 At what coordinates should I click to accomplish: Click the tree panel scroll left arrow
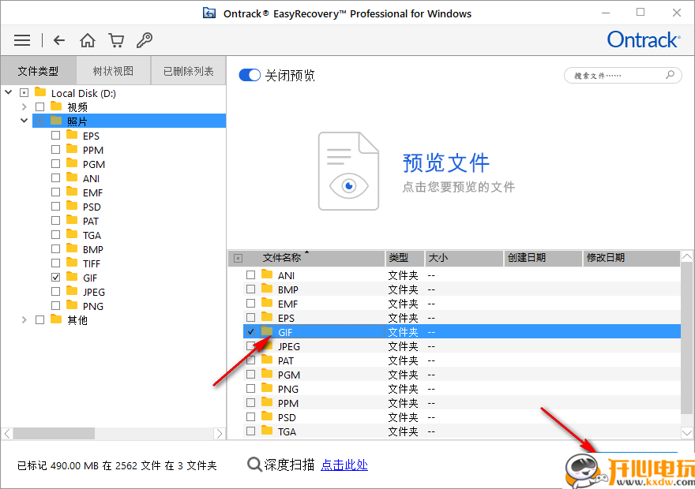(7, 434)
